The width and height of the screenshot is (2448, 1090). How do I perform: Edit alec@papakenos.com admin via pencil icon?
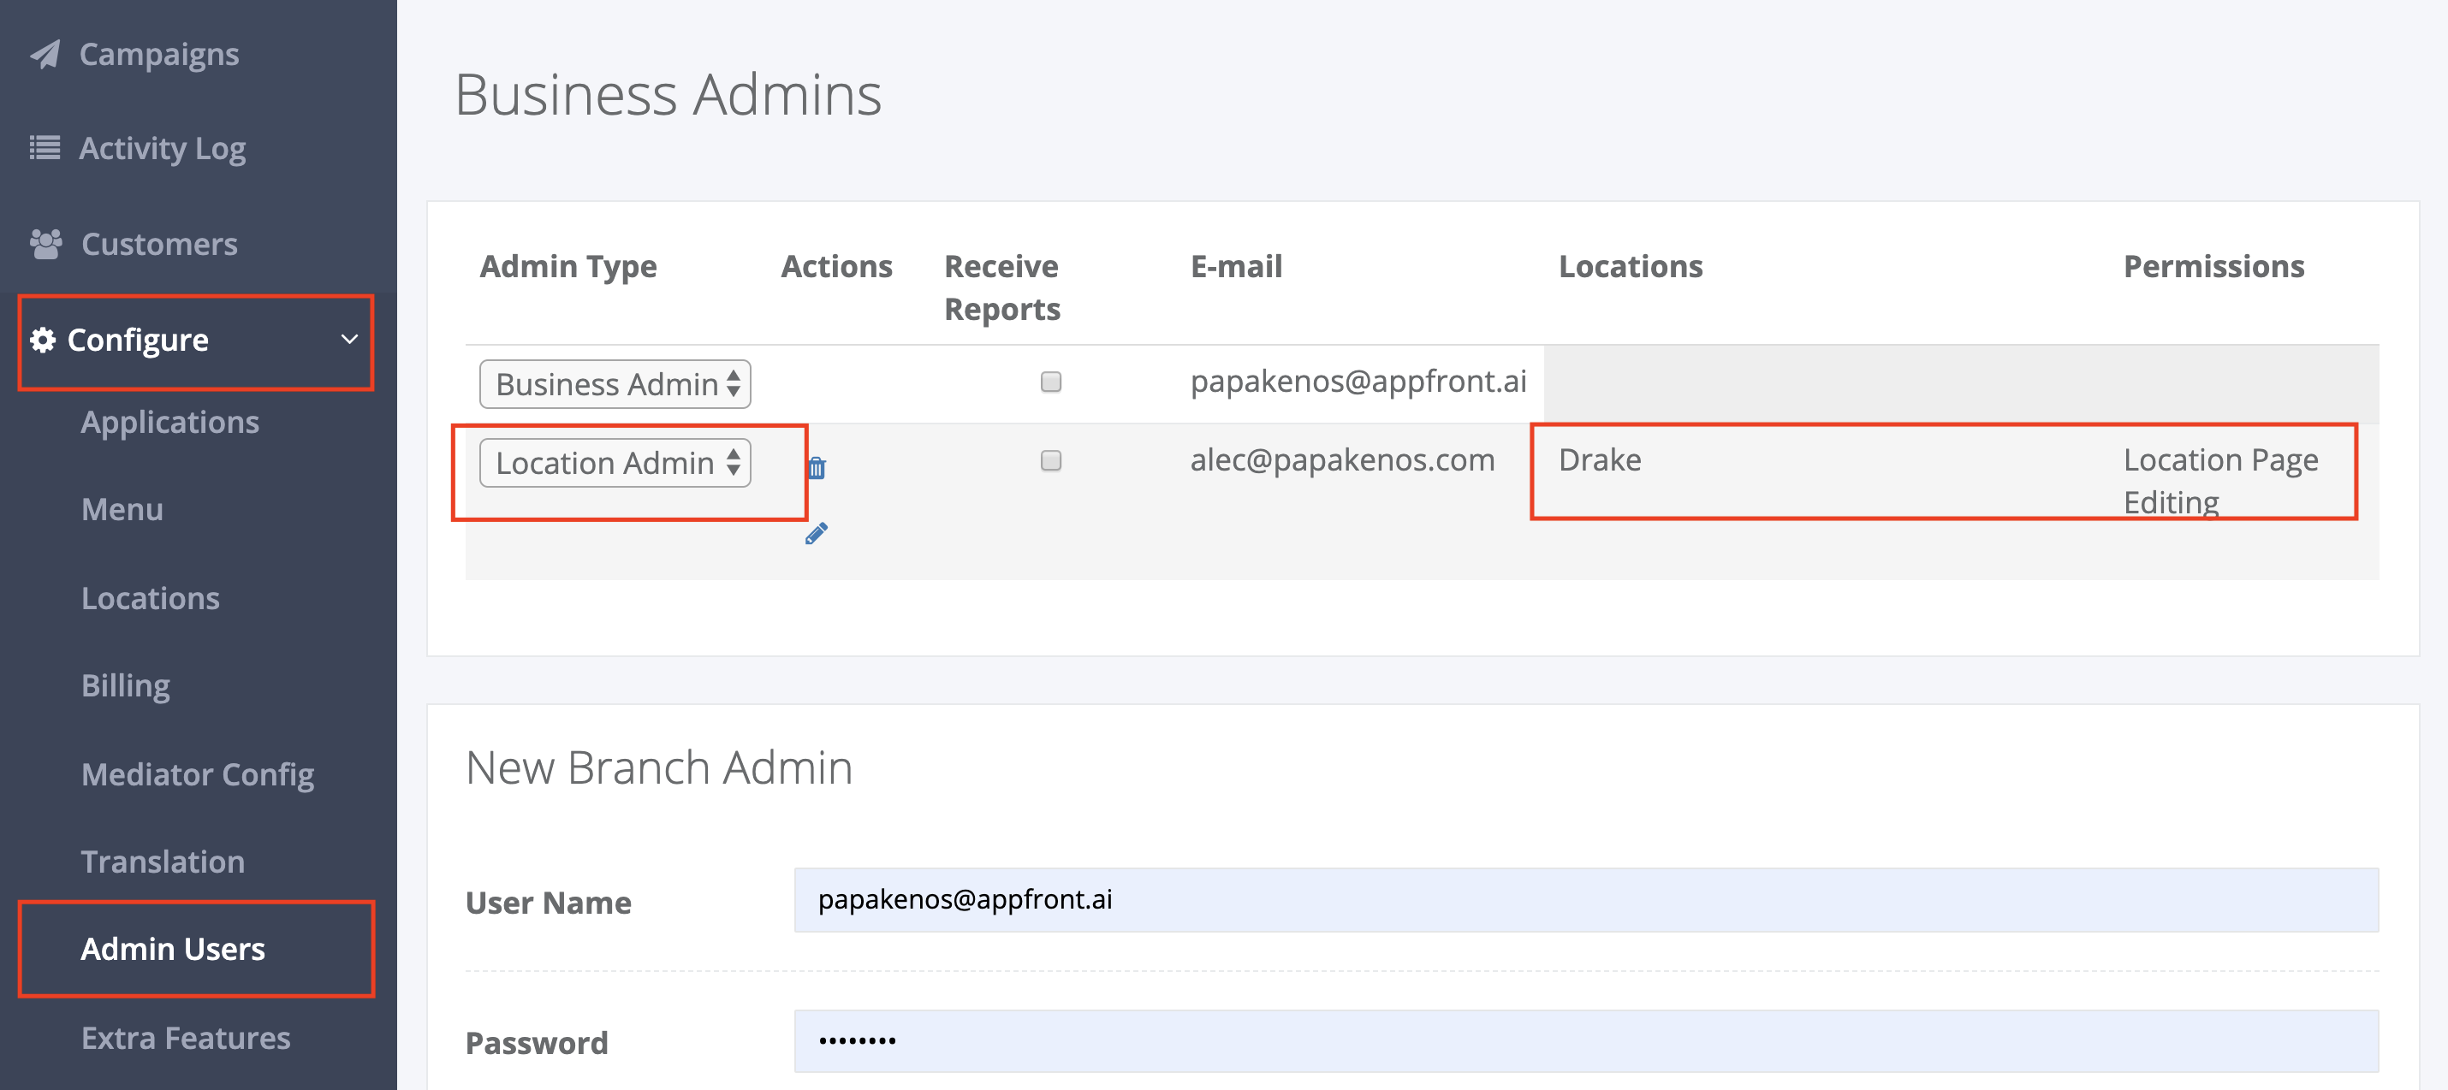pyautogui.click(x=817, y=533)
